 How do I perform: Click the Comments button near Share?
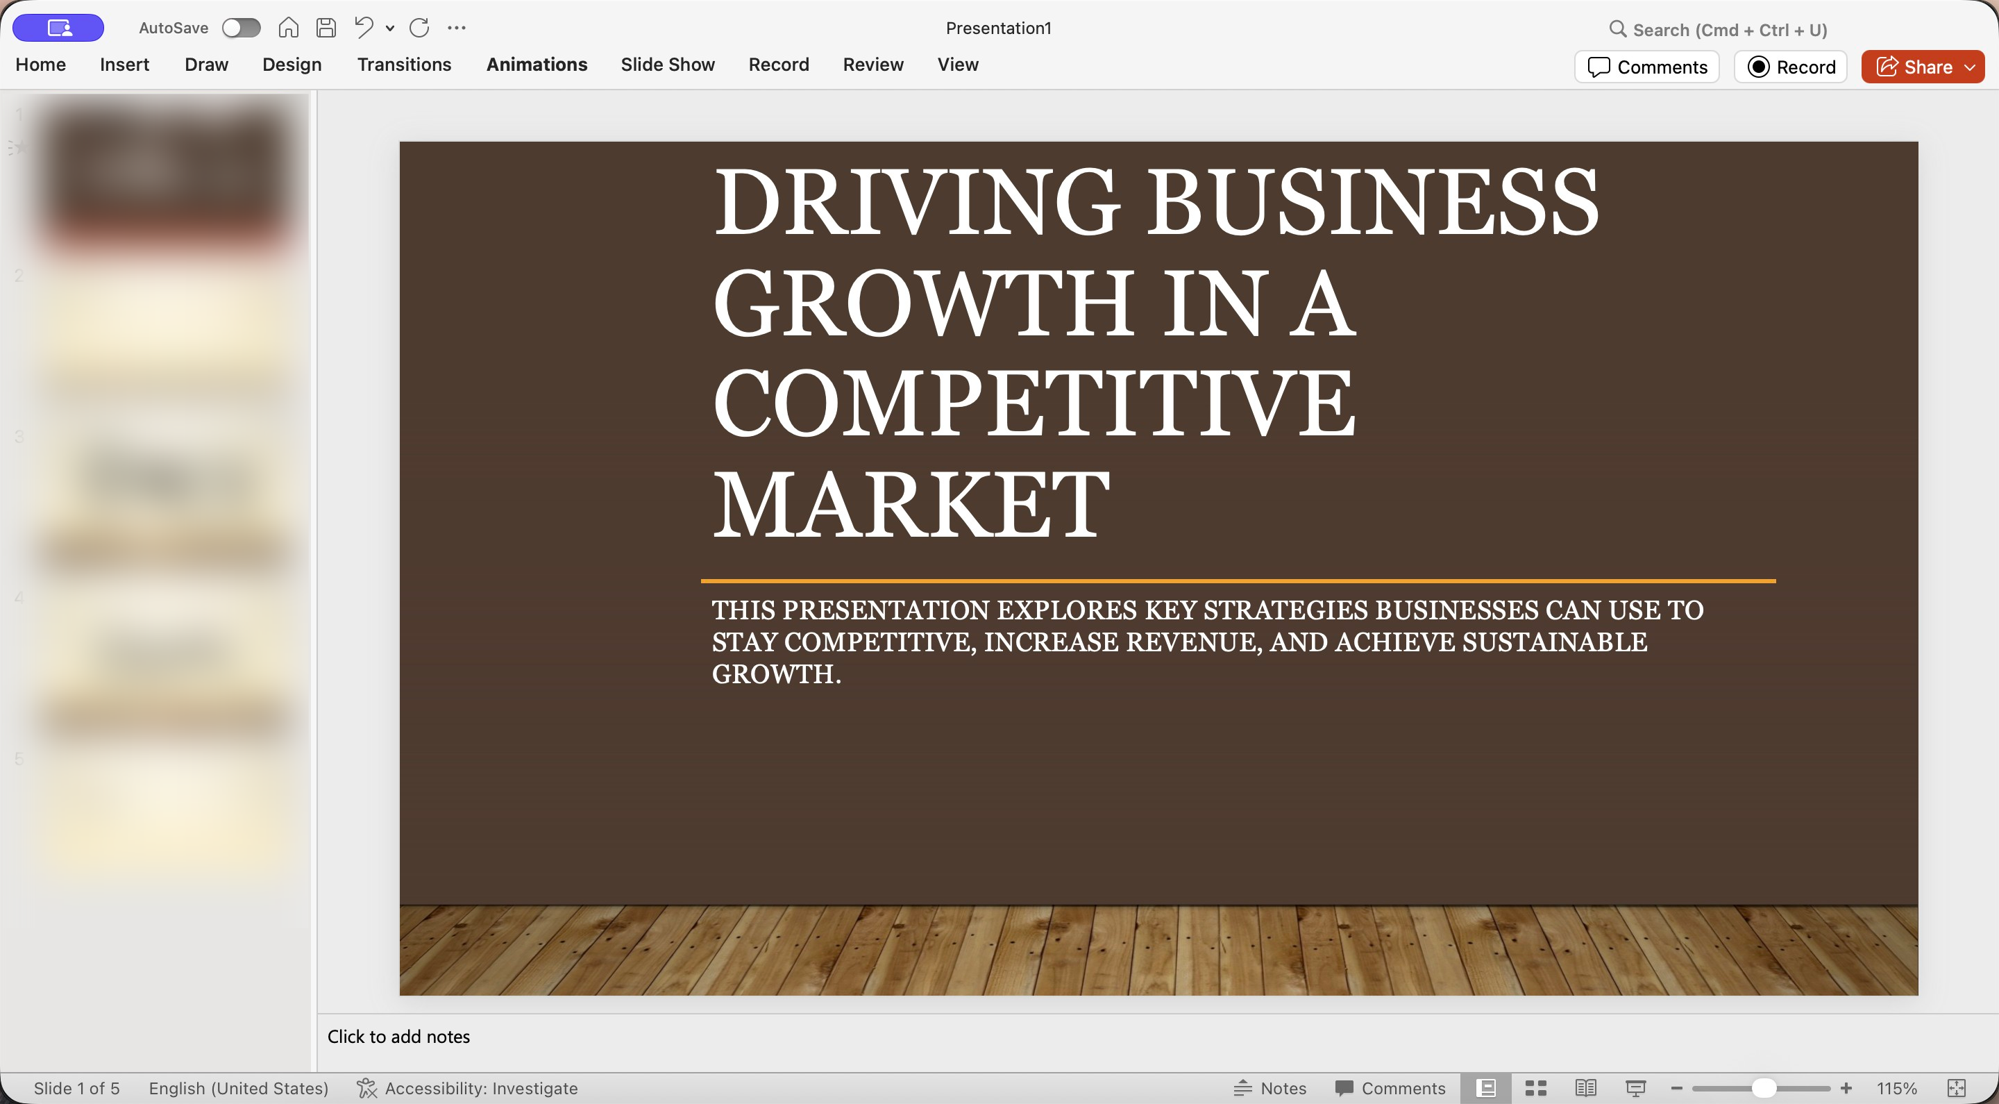pyautogui.click(x=1646, y=67)
